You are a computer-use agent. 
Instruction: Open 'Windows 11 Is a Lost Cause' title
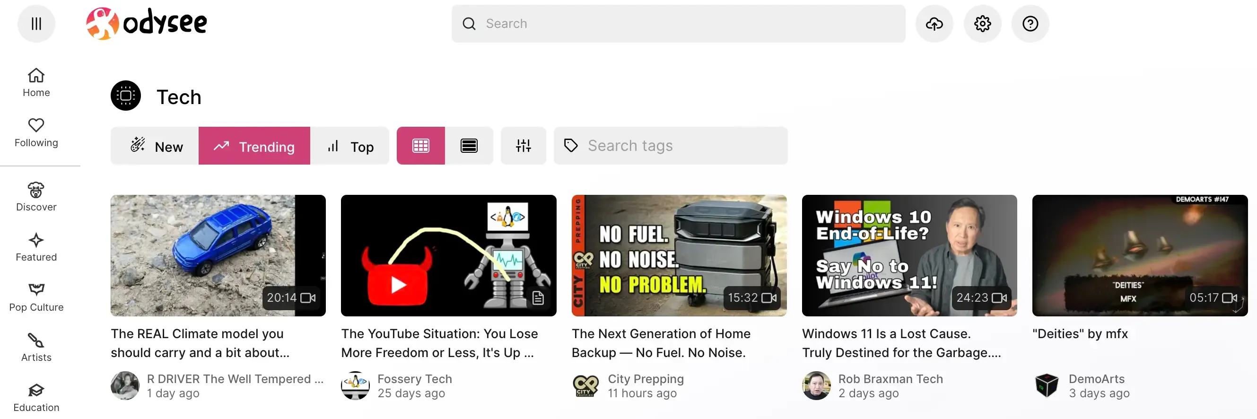pyautogui.click(x=901, y=343)
